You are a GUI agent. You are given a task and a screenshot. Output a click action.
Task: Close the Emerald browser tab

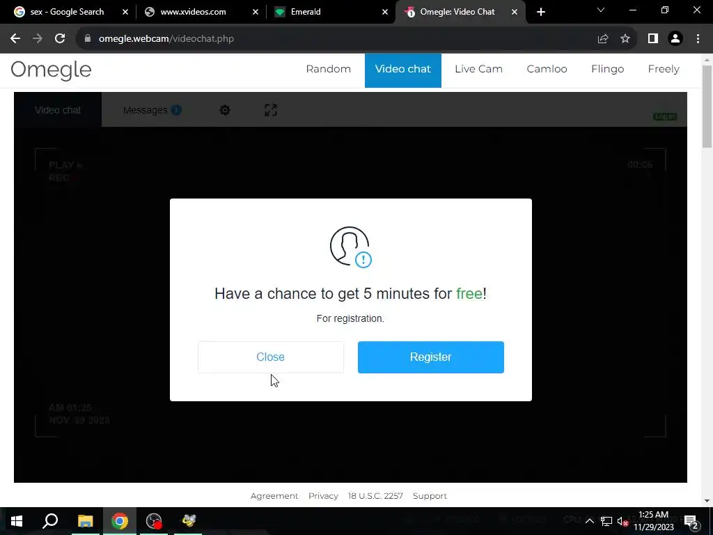pyautogui.click(x=385, y=12)
